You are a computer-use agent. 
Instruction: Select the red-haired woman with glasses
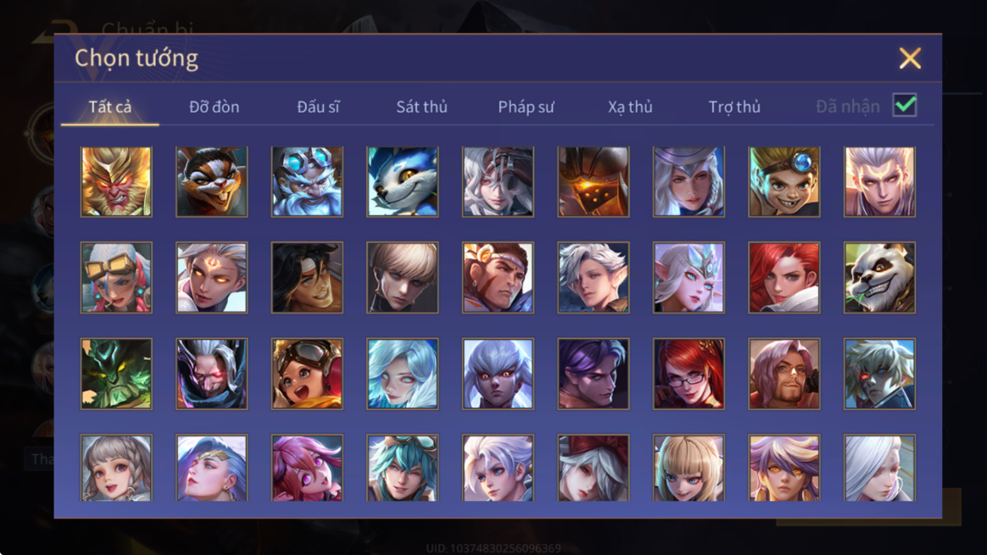689,374
